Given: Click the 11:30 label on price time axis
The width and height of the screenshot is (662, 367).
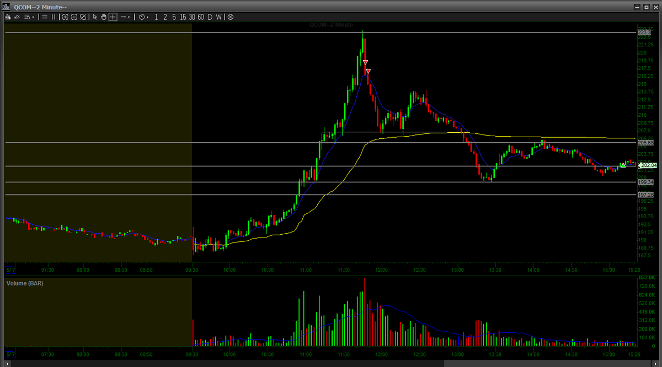Looking at the screenshot, I should click(344, 270).
